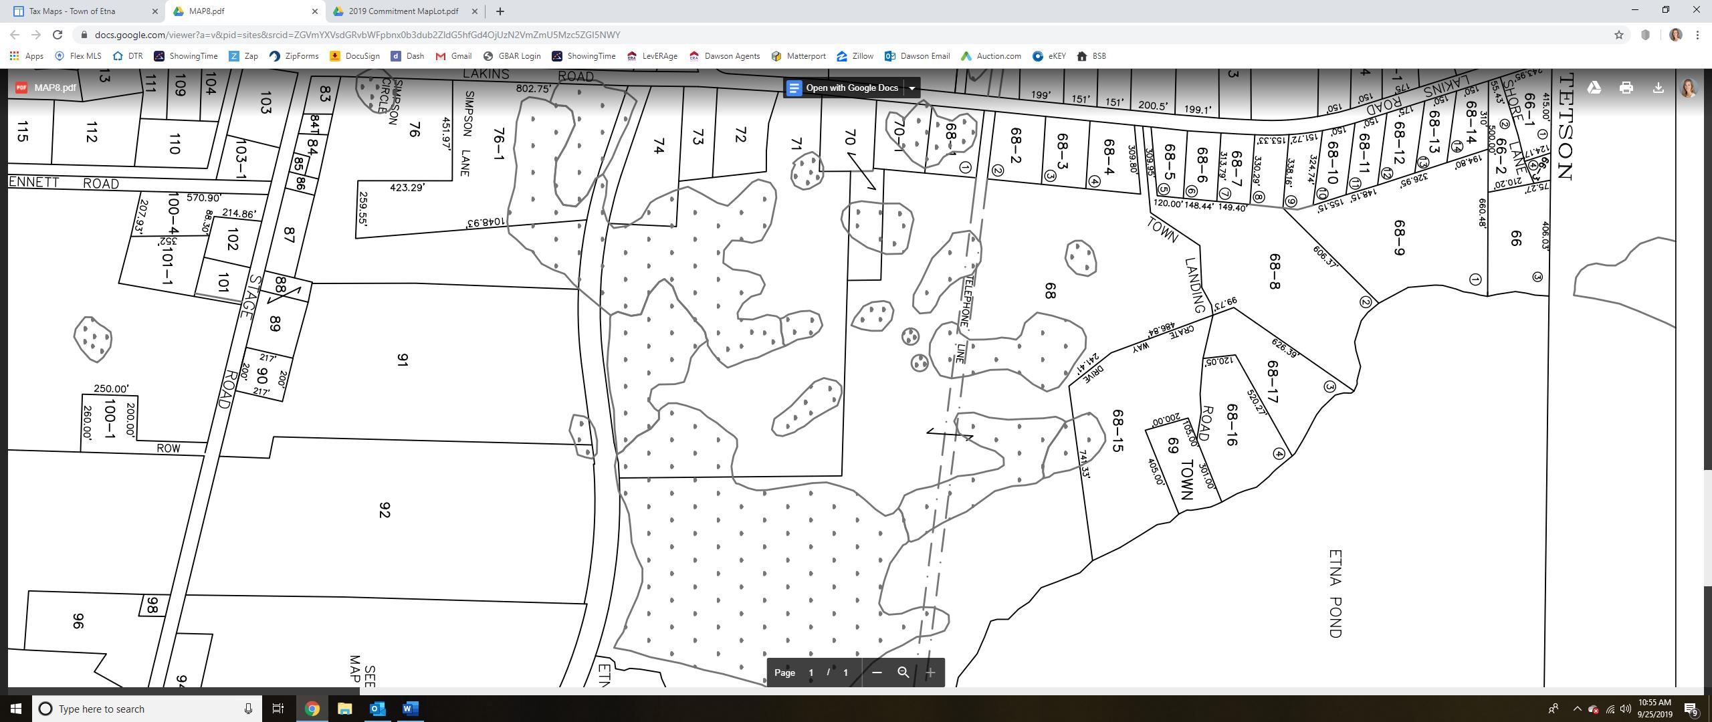1712x722 pixels.
Task: Open the Windows Start menu
Action: pos(16,709)
